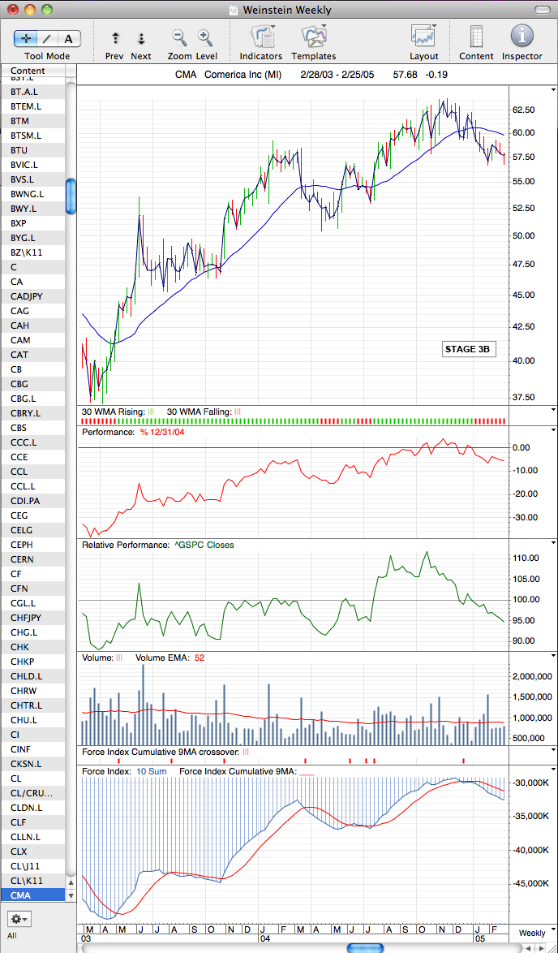Go to next symbol with Next arrow
Image resolution: width=558 pixels, height=953 pixels.
[141, 38]
